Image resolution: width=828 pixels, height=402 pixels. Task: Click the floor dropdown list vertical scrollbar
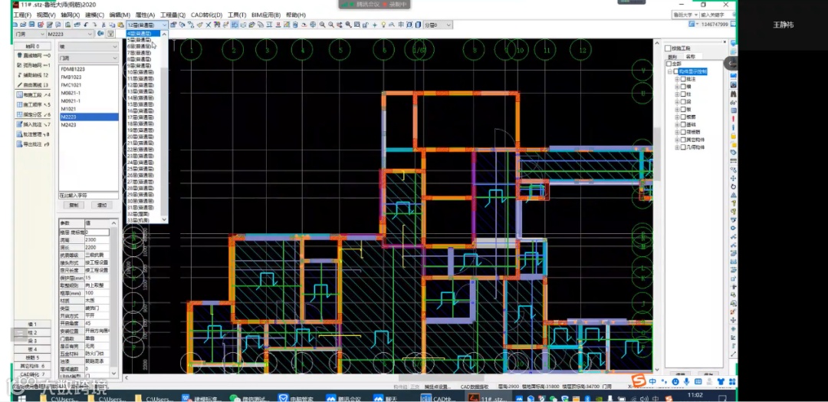[164, 127]
